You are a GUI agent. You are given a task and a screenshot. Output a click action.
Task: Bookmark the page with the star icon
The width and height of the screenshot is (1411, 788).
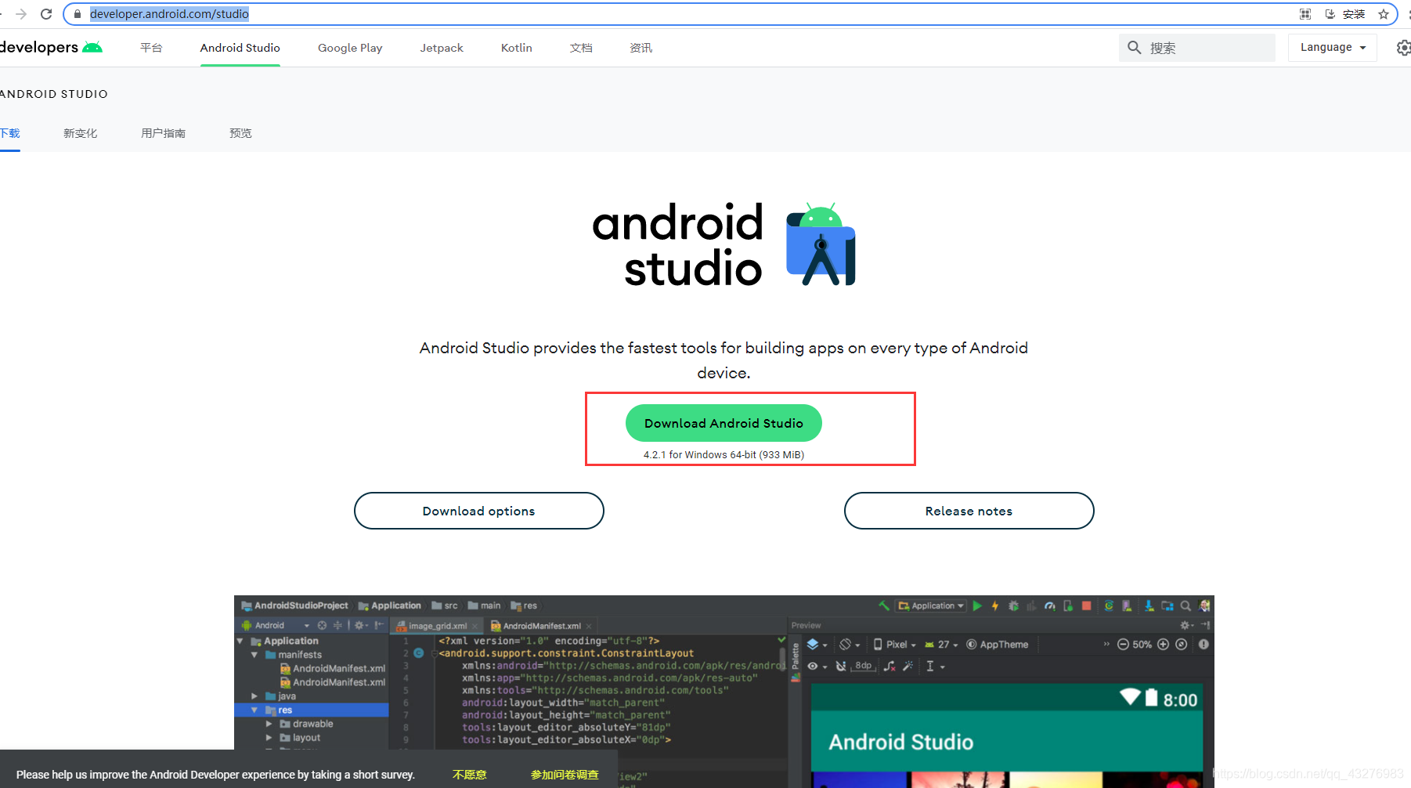tap(1384, 14)
